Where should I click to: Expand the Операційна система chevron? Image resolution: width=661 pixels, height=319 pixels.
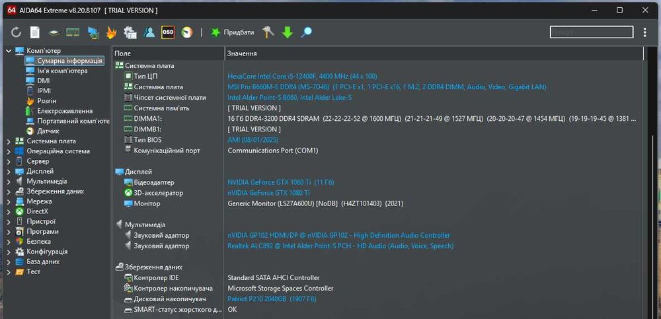coord(9,151)
